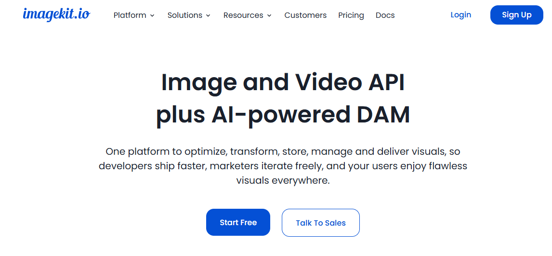Click the imagekit.io logo
552x256 pixels.
[x=56, y=14]
